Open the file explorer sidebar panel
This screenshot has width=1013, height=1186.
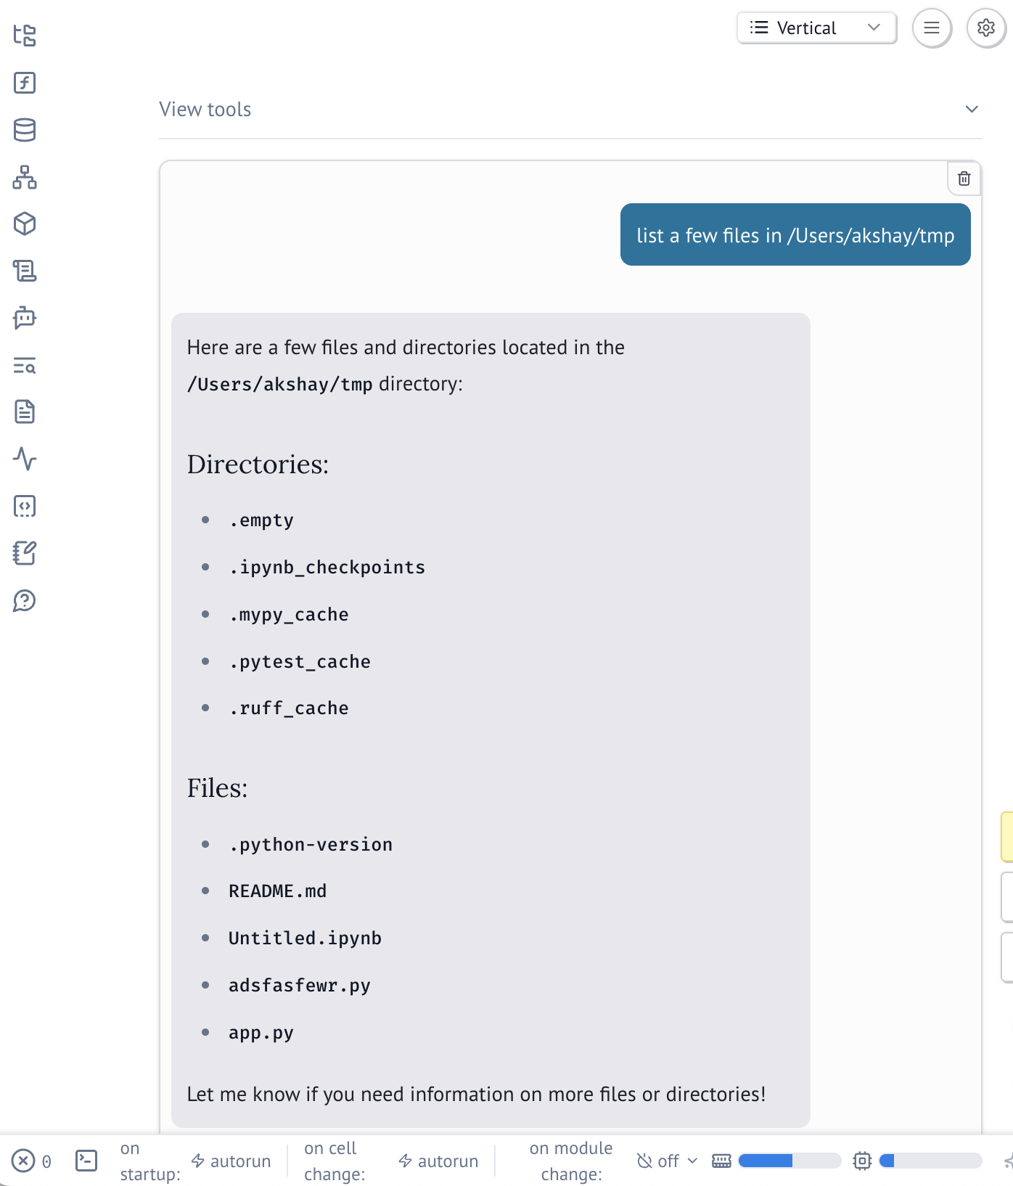pos(25,36)
